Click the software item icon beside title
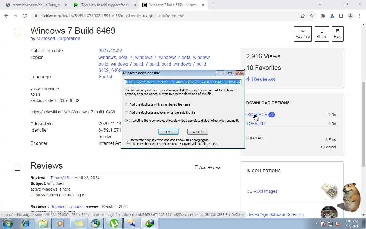The height and width of the screenshot is (229, 366). (x=17, y=31)
